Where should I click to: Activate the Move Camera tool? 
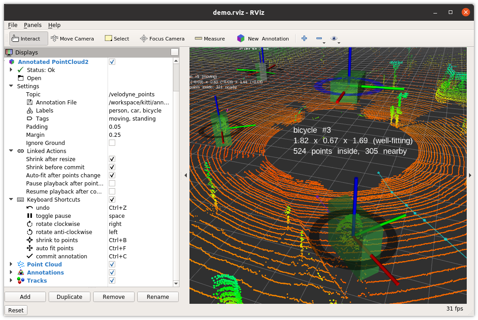tap(72, 39)
